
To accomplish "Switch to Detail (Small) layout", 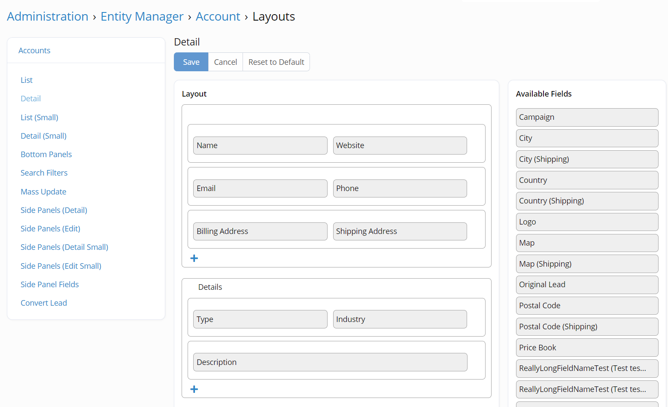I will 43,136.
